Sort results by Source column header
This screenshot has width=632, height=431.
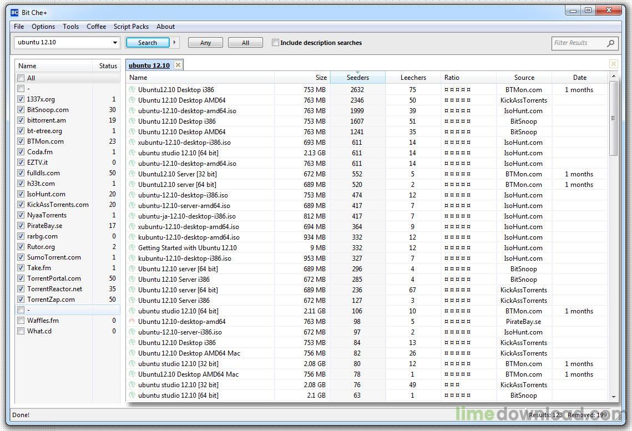[524, 77]
